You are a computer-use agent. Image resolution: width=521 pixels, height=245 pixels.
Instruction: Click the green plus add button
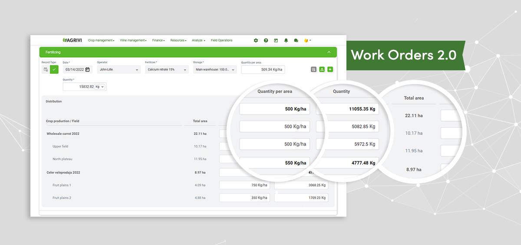(330, 69)
